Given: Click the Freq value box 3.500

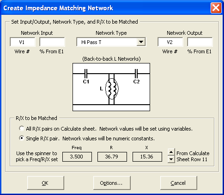Looking at the screenshot, I should click(77, 157).
